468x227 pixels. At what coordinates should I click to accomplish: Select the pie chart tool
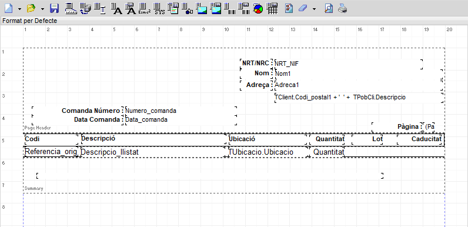258,8
